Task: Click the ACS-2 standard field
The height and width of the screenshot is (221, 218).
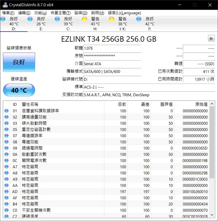Action: [x=149, y=87]
